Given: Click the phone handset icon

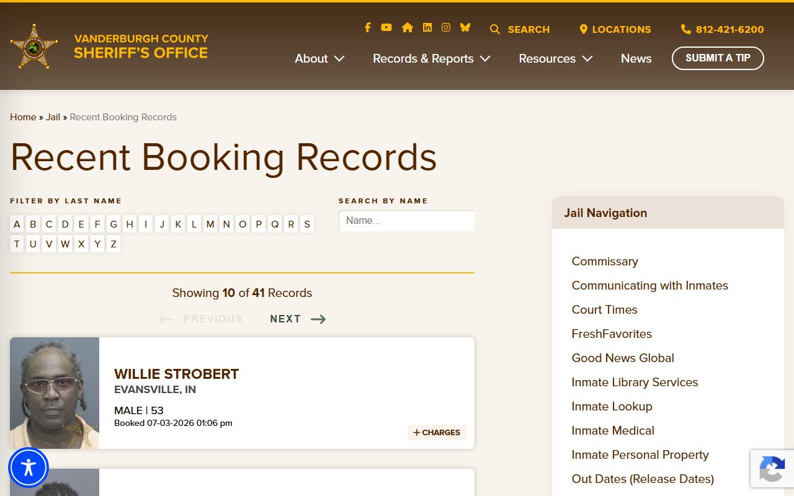Looking at the screenshot, I should click(x=686, y=29).
